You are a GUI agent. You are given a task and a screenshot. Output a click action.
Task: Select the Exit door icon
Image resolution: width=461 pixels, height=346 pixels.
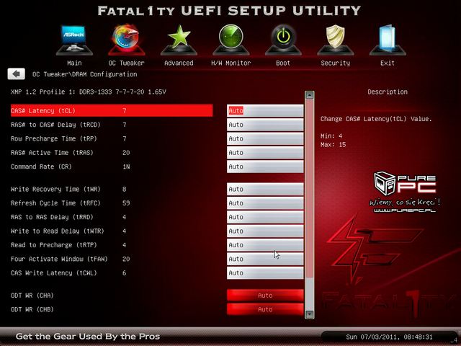coord(388,40)
